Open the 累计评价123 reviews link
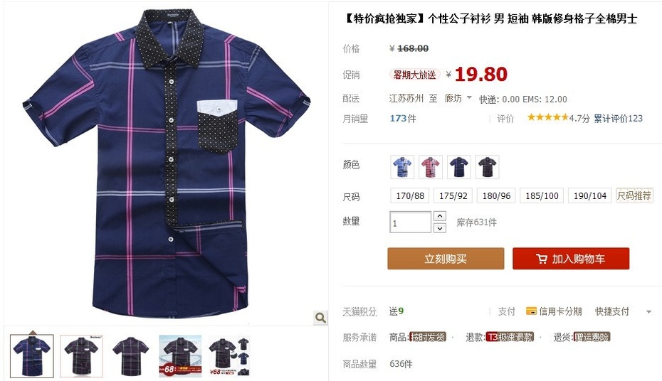 [618, 119]
